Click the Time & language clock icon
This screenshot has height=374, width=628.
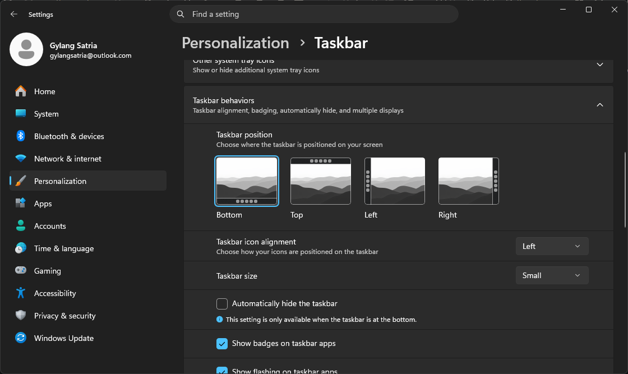point(20,248)
